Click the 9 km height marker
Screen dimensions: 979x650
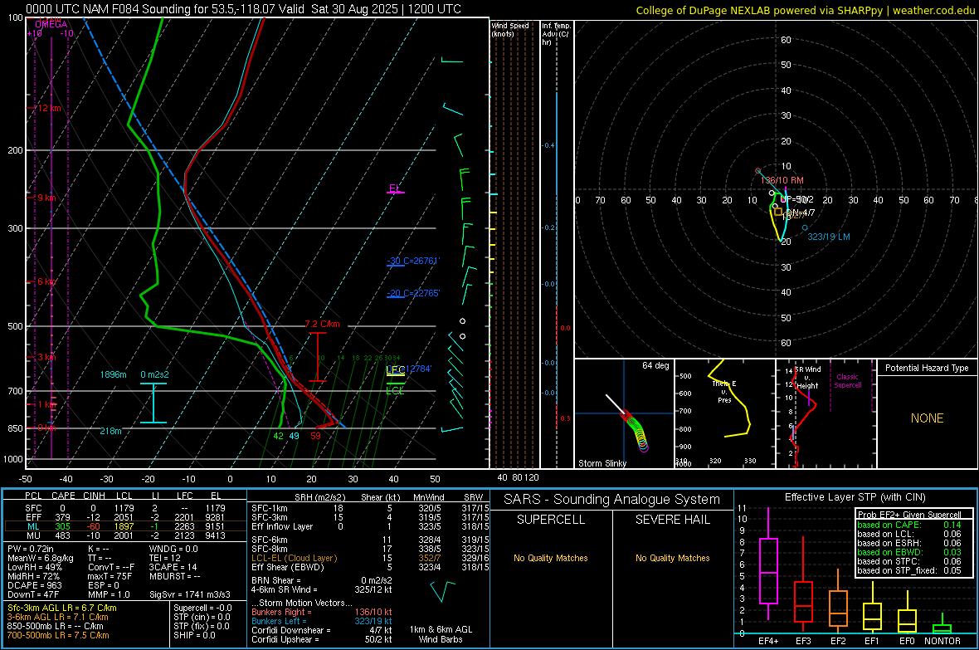pyautogui.click(x=46, y=198)
